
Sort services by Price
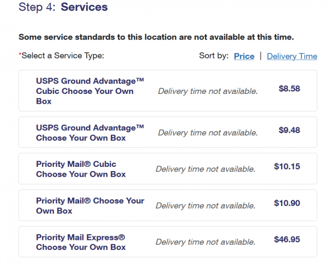pyautogui.click(x=244, y=56)
